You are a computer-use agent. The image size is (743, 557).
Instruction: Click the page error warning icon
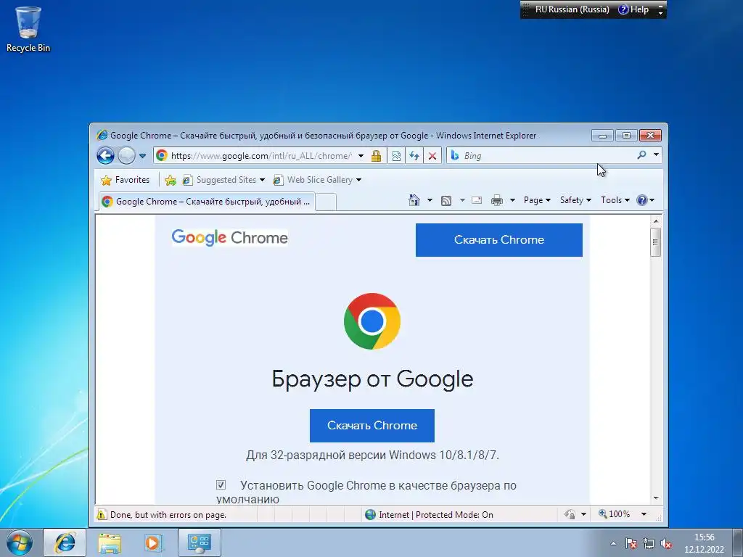click(x=102, y=514)
